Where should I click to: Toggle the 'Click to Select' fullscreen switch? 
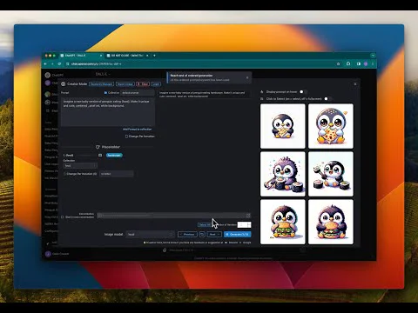[327, 99]
